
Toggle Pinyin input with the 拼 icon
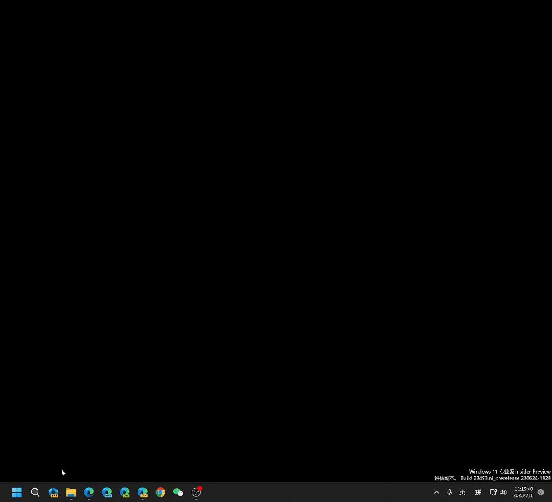478,492
